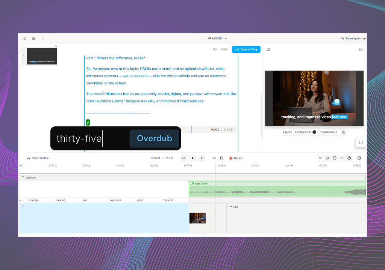Screen dimensions: 385x270
Task: Click the loading spinner panel button
Action: pos(361,142)
